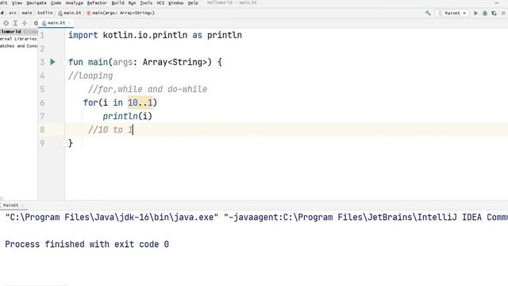Run main using the green gutter arrow

52,62
